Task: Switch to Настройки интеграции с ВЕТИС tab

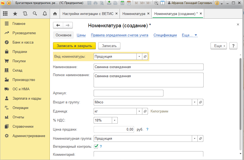Action: tap(88, 14)
